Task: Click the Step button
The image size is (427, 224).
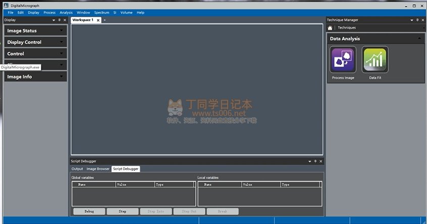Action: 123,211
